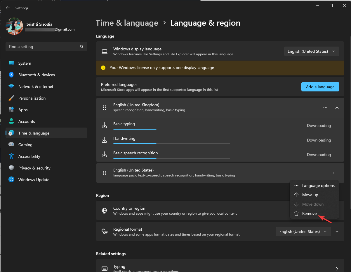Click the Privacy shield icon
The height and width of the screenshot is (272, 351).
coord(11,168)
